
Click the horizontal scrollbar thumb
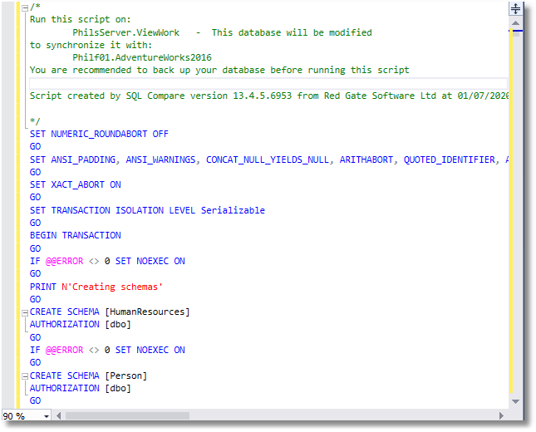point(127,416)
